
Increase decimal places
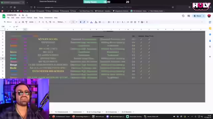click(50, 22)
